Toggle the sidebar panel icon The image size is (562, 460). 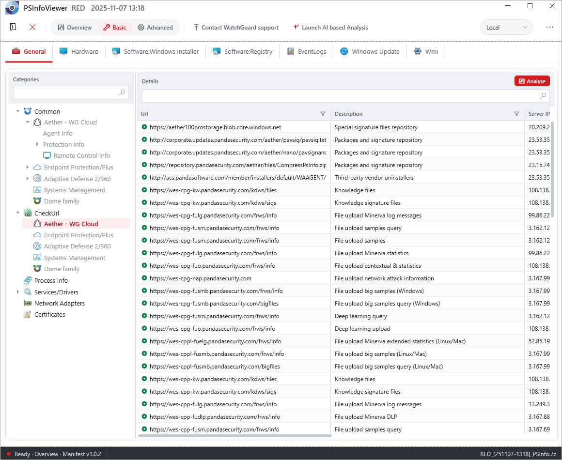[x=13, y=27]
